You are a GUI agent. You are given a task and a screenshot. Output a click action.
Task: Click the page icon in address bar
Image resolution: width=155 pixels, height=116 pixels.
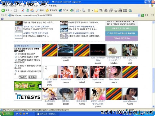[10, 15]
